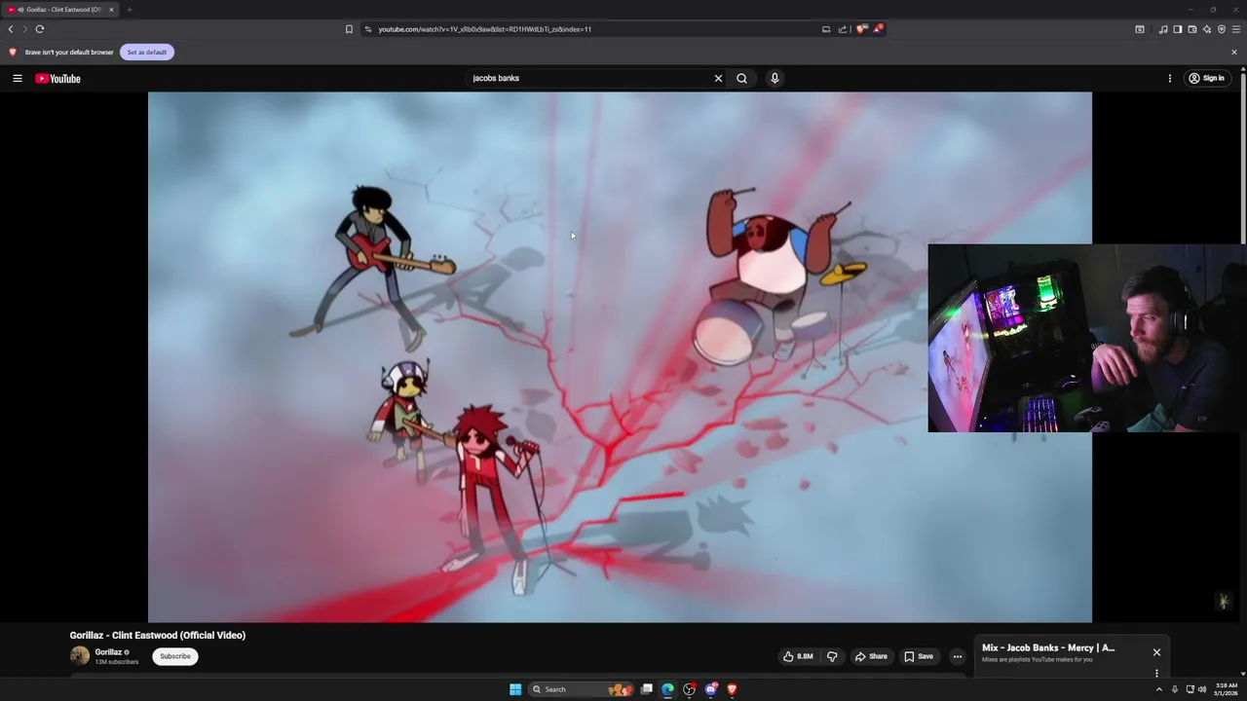Open Brave browser taskbar icon
Image resolution: width=1247 pixels, height=701 pixels.
click(732, 689)
